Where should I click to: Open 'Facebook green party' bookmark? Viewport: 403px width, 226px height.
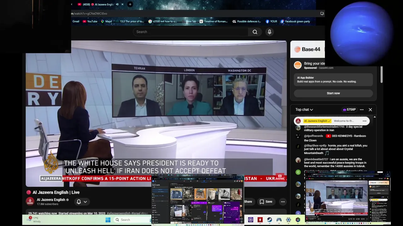[295, 21]
